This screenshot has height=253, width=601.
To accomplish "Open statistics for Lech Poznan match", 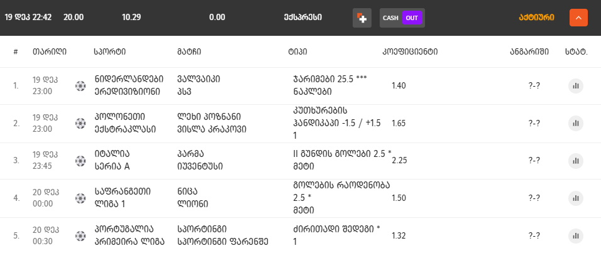I will pos(576,123).
